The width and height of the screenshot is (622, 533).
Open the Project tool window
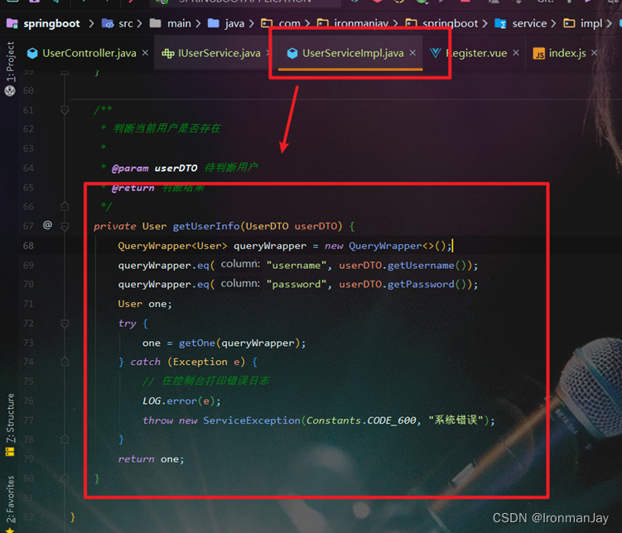tap(10, 62)
